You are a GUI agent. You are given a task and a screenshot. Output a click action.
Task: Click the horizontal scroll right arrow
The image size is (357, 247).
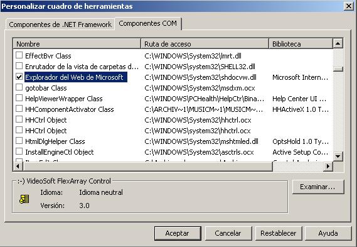coord(328,167)
